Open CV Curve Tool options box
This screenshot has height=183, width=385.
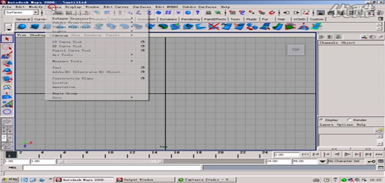tap(143, 42)
